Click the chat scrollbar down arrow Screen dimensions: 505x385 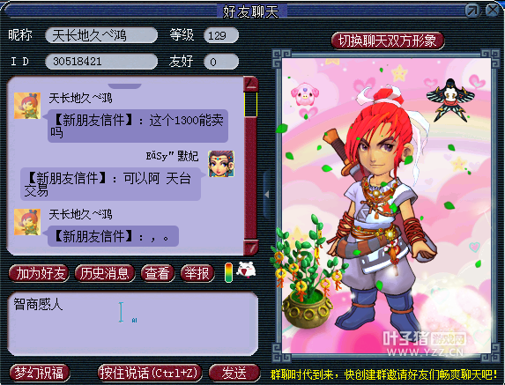click(x=251, y=248)
